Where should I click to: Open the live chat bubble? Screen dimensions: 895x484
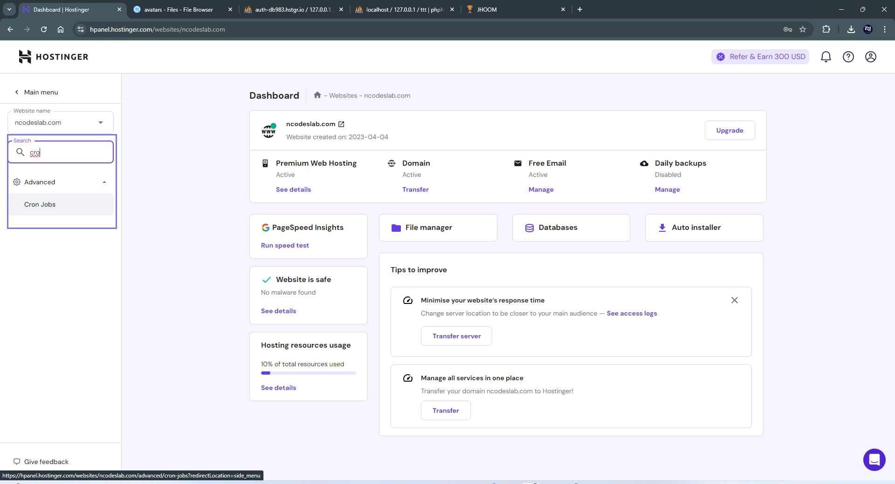[874, 460]
